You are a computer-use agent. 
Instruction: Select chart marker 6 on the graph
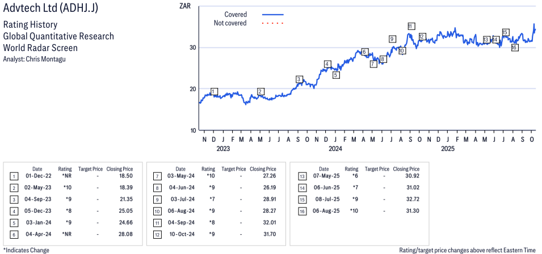(x=364, y=52)
